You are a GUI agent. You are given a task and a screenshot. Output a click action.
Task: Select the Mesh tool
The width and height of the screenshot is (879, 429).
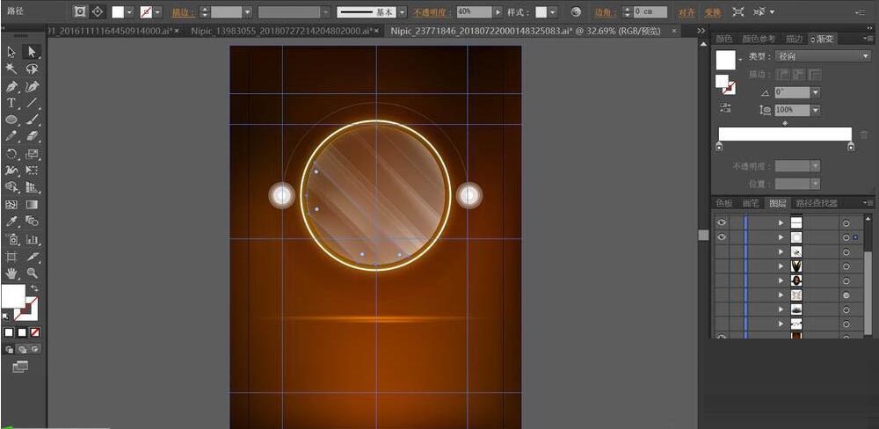coord(11,205)
